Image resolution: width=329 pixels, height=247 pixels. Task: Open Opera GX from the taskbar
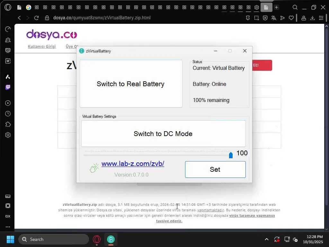(x=97, y=239)
